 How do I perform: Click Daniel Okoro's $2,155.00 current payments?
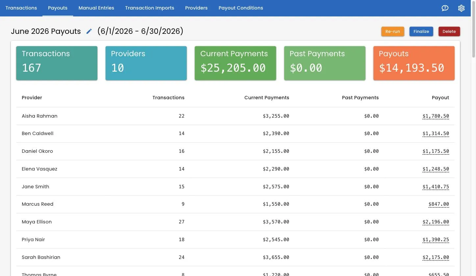coord(276,151)
